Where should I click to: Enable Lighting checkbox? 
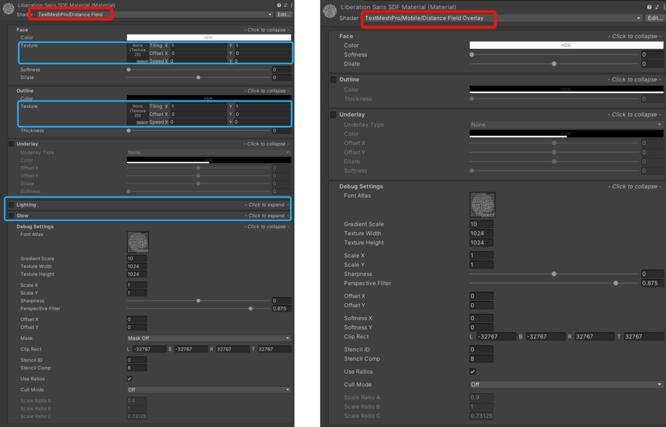(11, 205)
